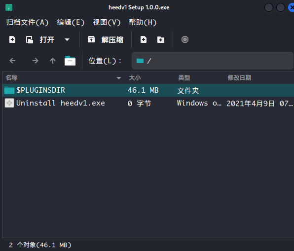The width and height of the screenshot is (294, 251).
Task: Go back with the left arrow
Action: 12,61
